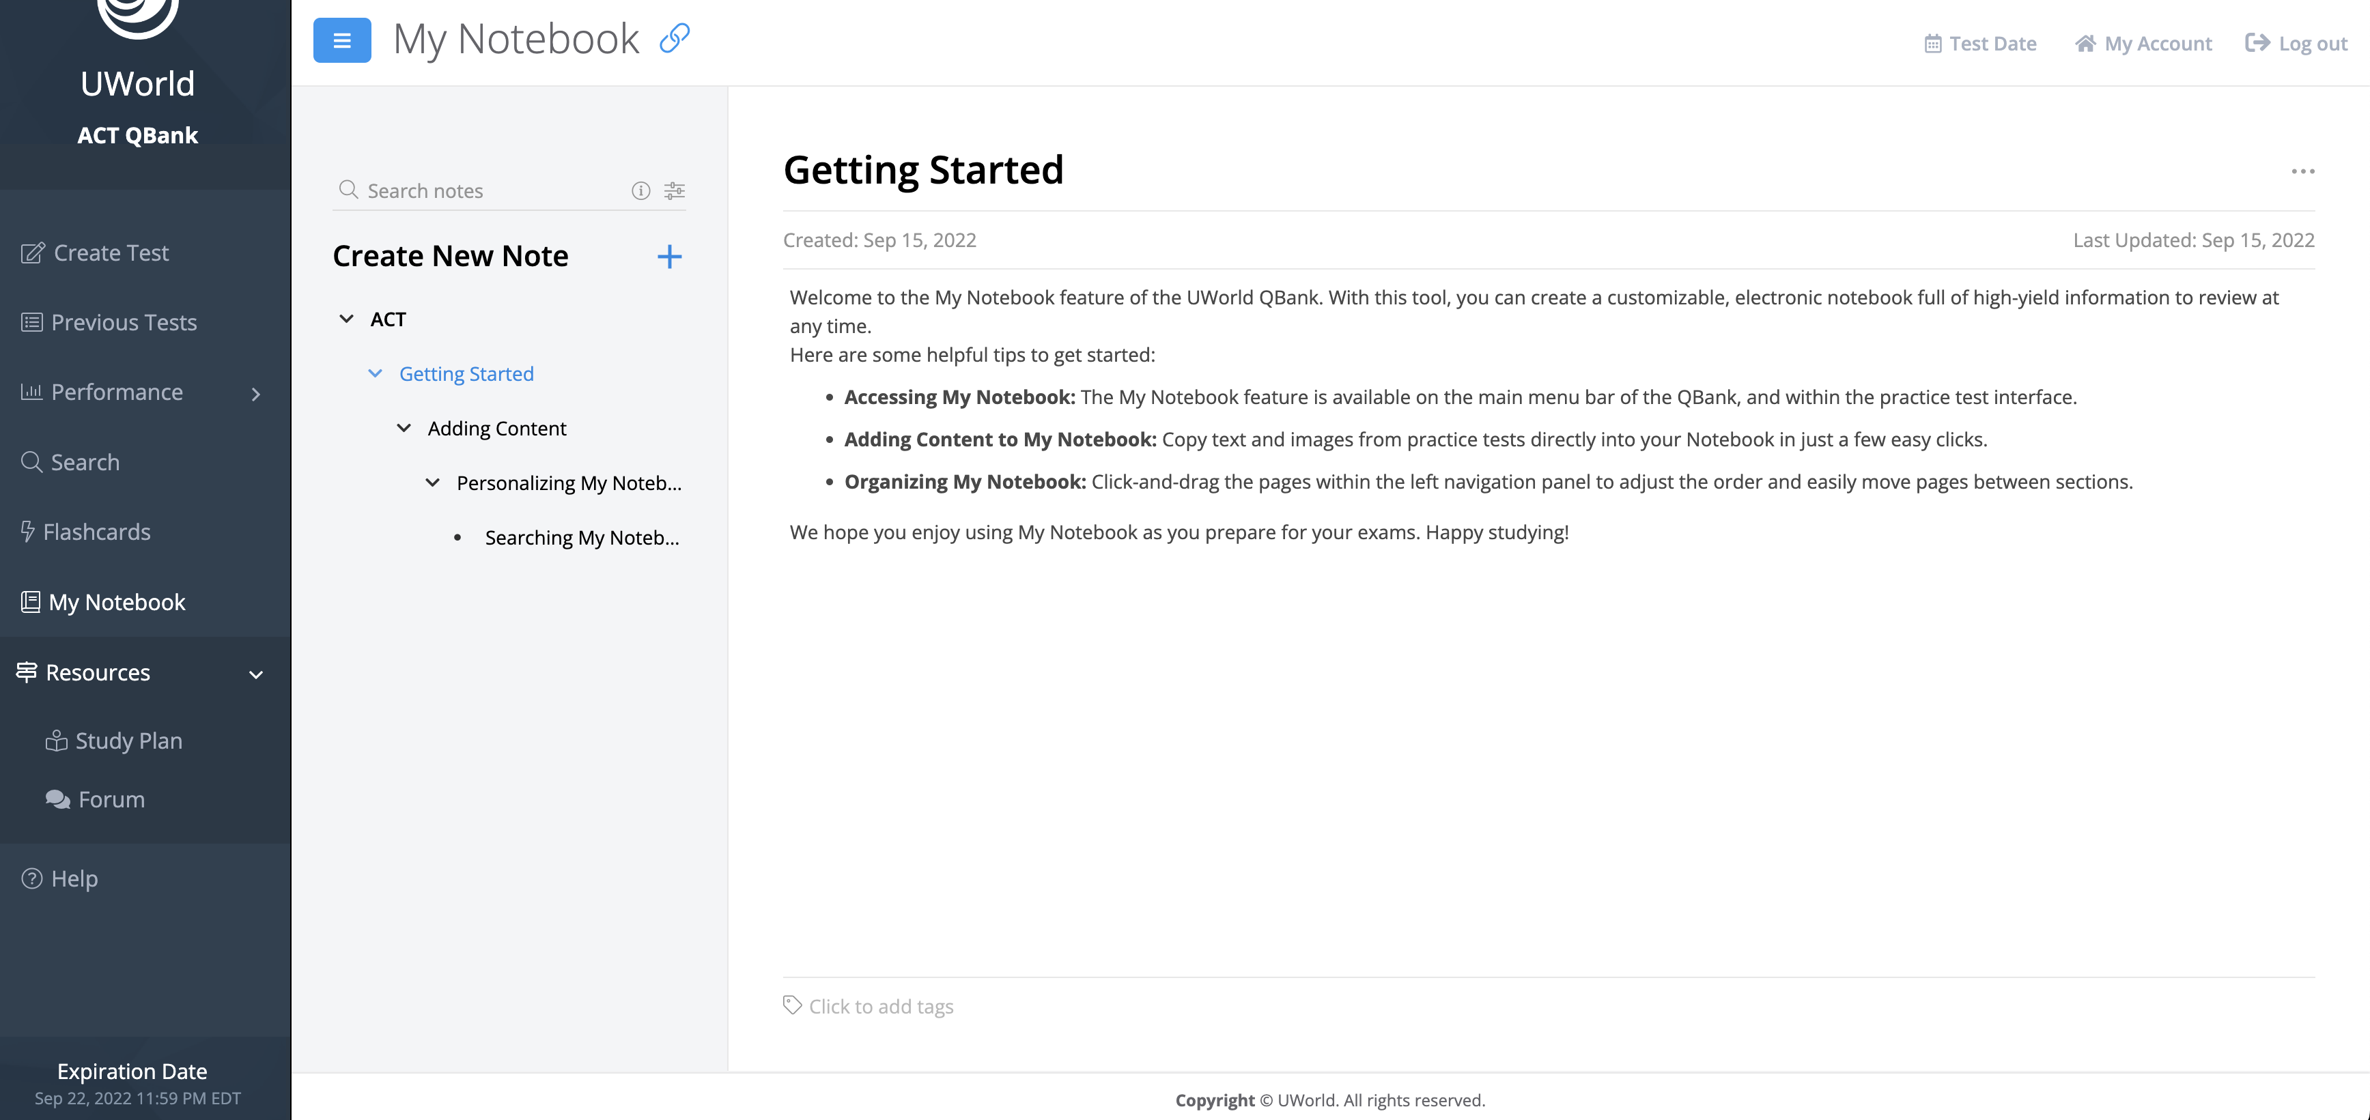Log out of the account

2296,43
